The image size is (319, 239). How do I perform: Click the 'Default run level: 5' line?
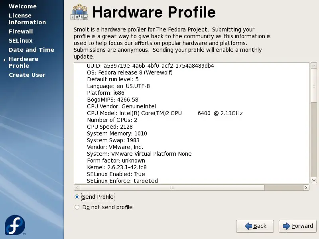(113, 79)
